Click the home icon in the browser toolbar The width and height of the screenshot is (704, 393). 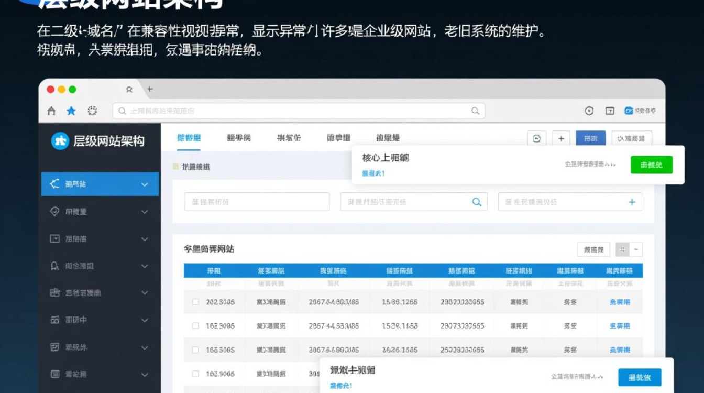pyautogui.click(x=51, y=111)
